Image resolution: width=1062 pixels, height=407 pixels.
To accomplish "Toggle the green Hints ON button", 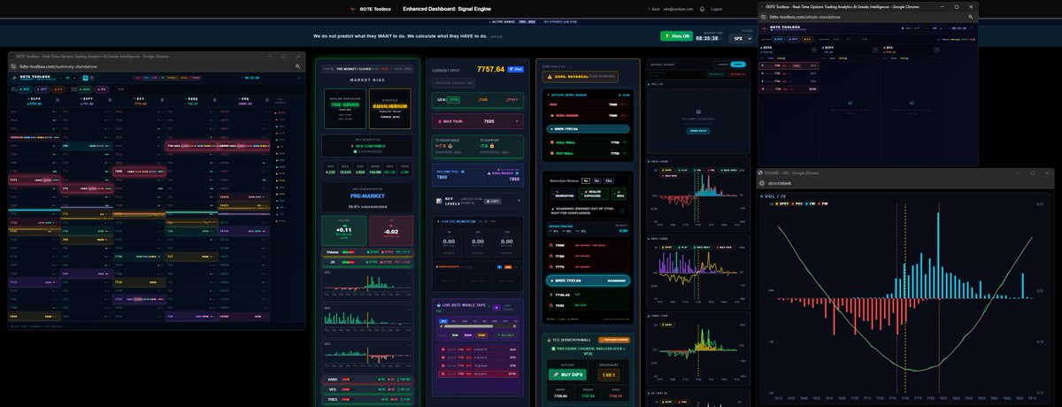I will (x=674, y=36).
